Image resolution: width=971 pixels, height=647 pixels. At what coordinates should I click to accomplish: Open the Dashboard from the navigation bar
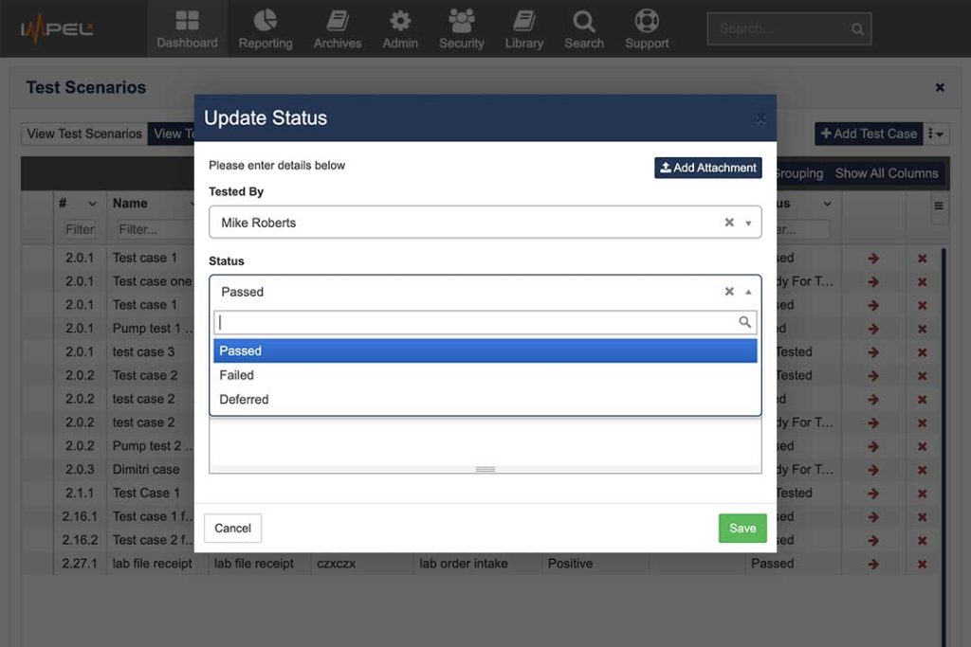pyautogui.click(x=187, y=28)
